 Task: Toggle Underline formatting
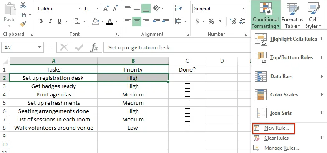[x=59, y=21]
